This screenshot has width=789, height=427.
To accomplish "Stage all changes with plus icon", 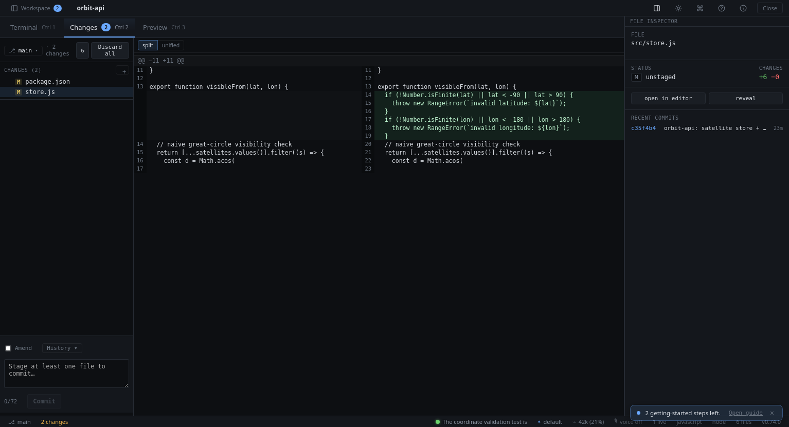I will pos(122,70).
